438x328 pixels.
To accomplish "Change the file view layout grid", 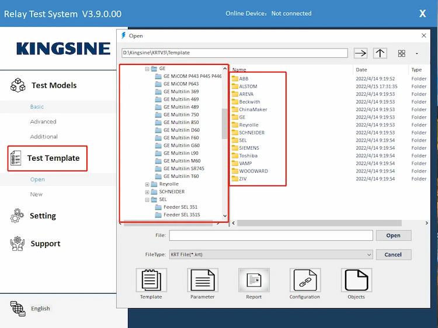I will (x=402, y=53).
